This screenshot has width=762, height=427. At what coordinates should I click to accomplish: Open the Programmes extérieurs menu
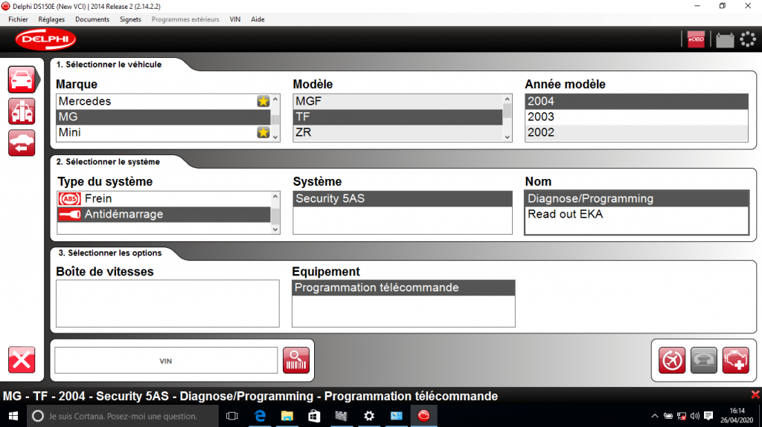pyautogui.click(x=185, y=19)
